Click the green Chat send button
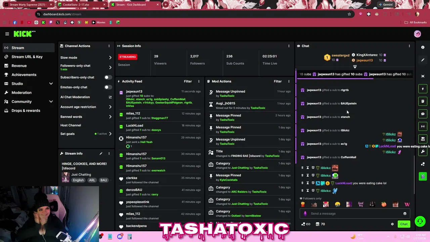This screenshot has height=242, width=430. [404, 224]
